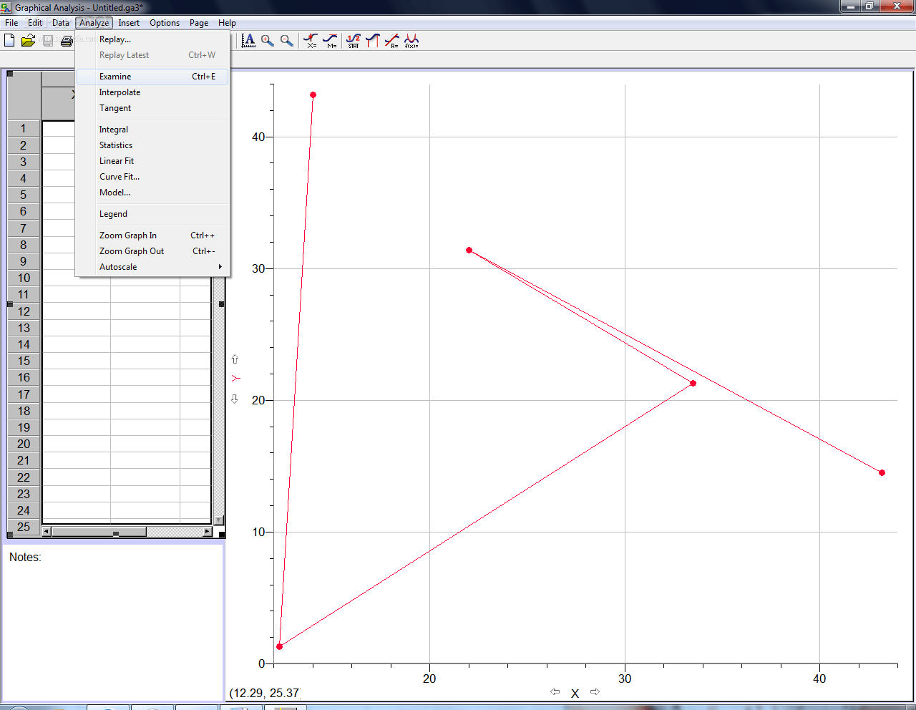916x710 pixels.
Task: Apply a Linear Fit from the toolbar
Action: pos(392,40)
